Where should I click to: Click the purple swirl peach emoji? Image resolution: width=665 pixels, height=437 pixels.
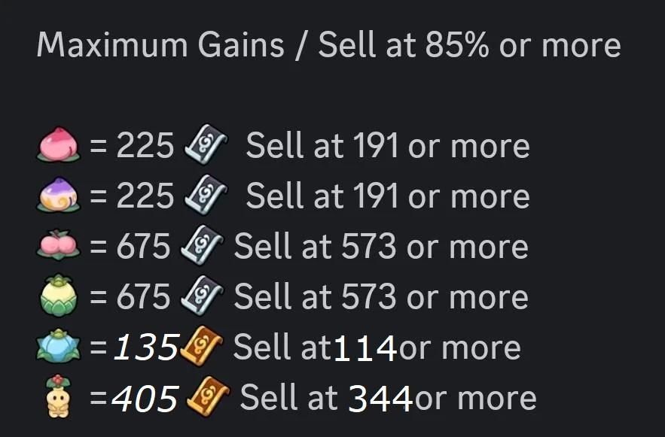point(57,196)
